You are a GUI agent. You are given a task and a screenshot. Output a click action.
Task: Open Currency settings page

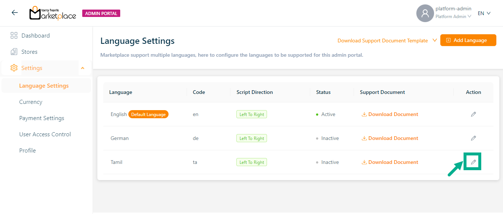[31, 102]
